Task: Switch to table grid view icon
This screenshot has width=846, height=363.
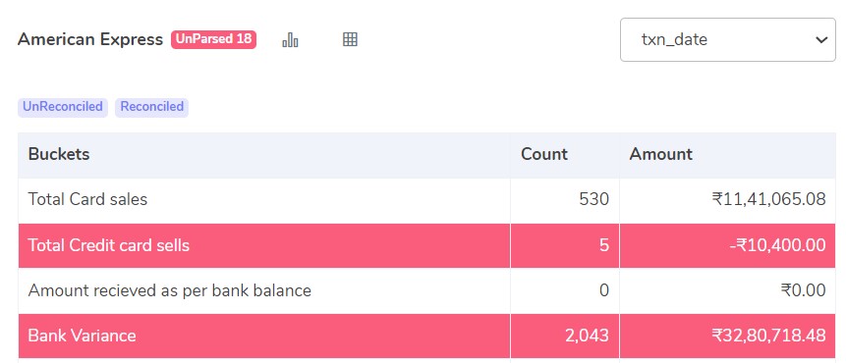Action: [x=350, y=39]
